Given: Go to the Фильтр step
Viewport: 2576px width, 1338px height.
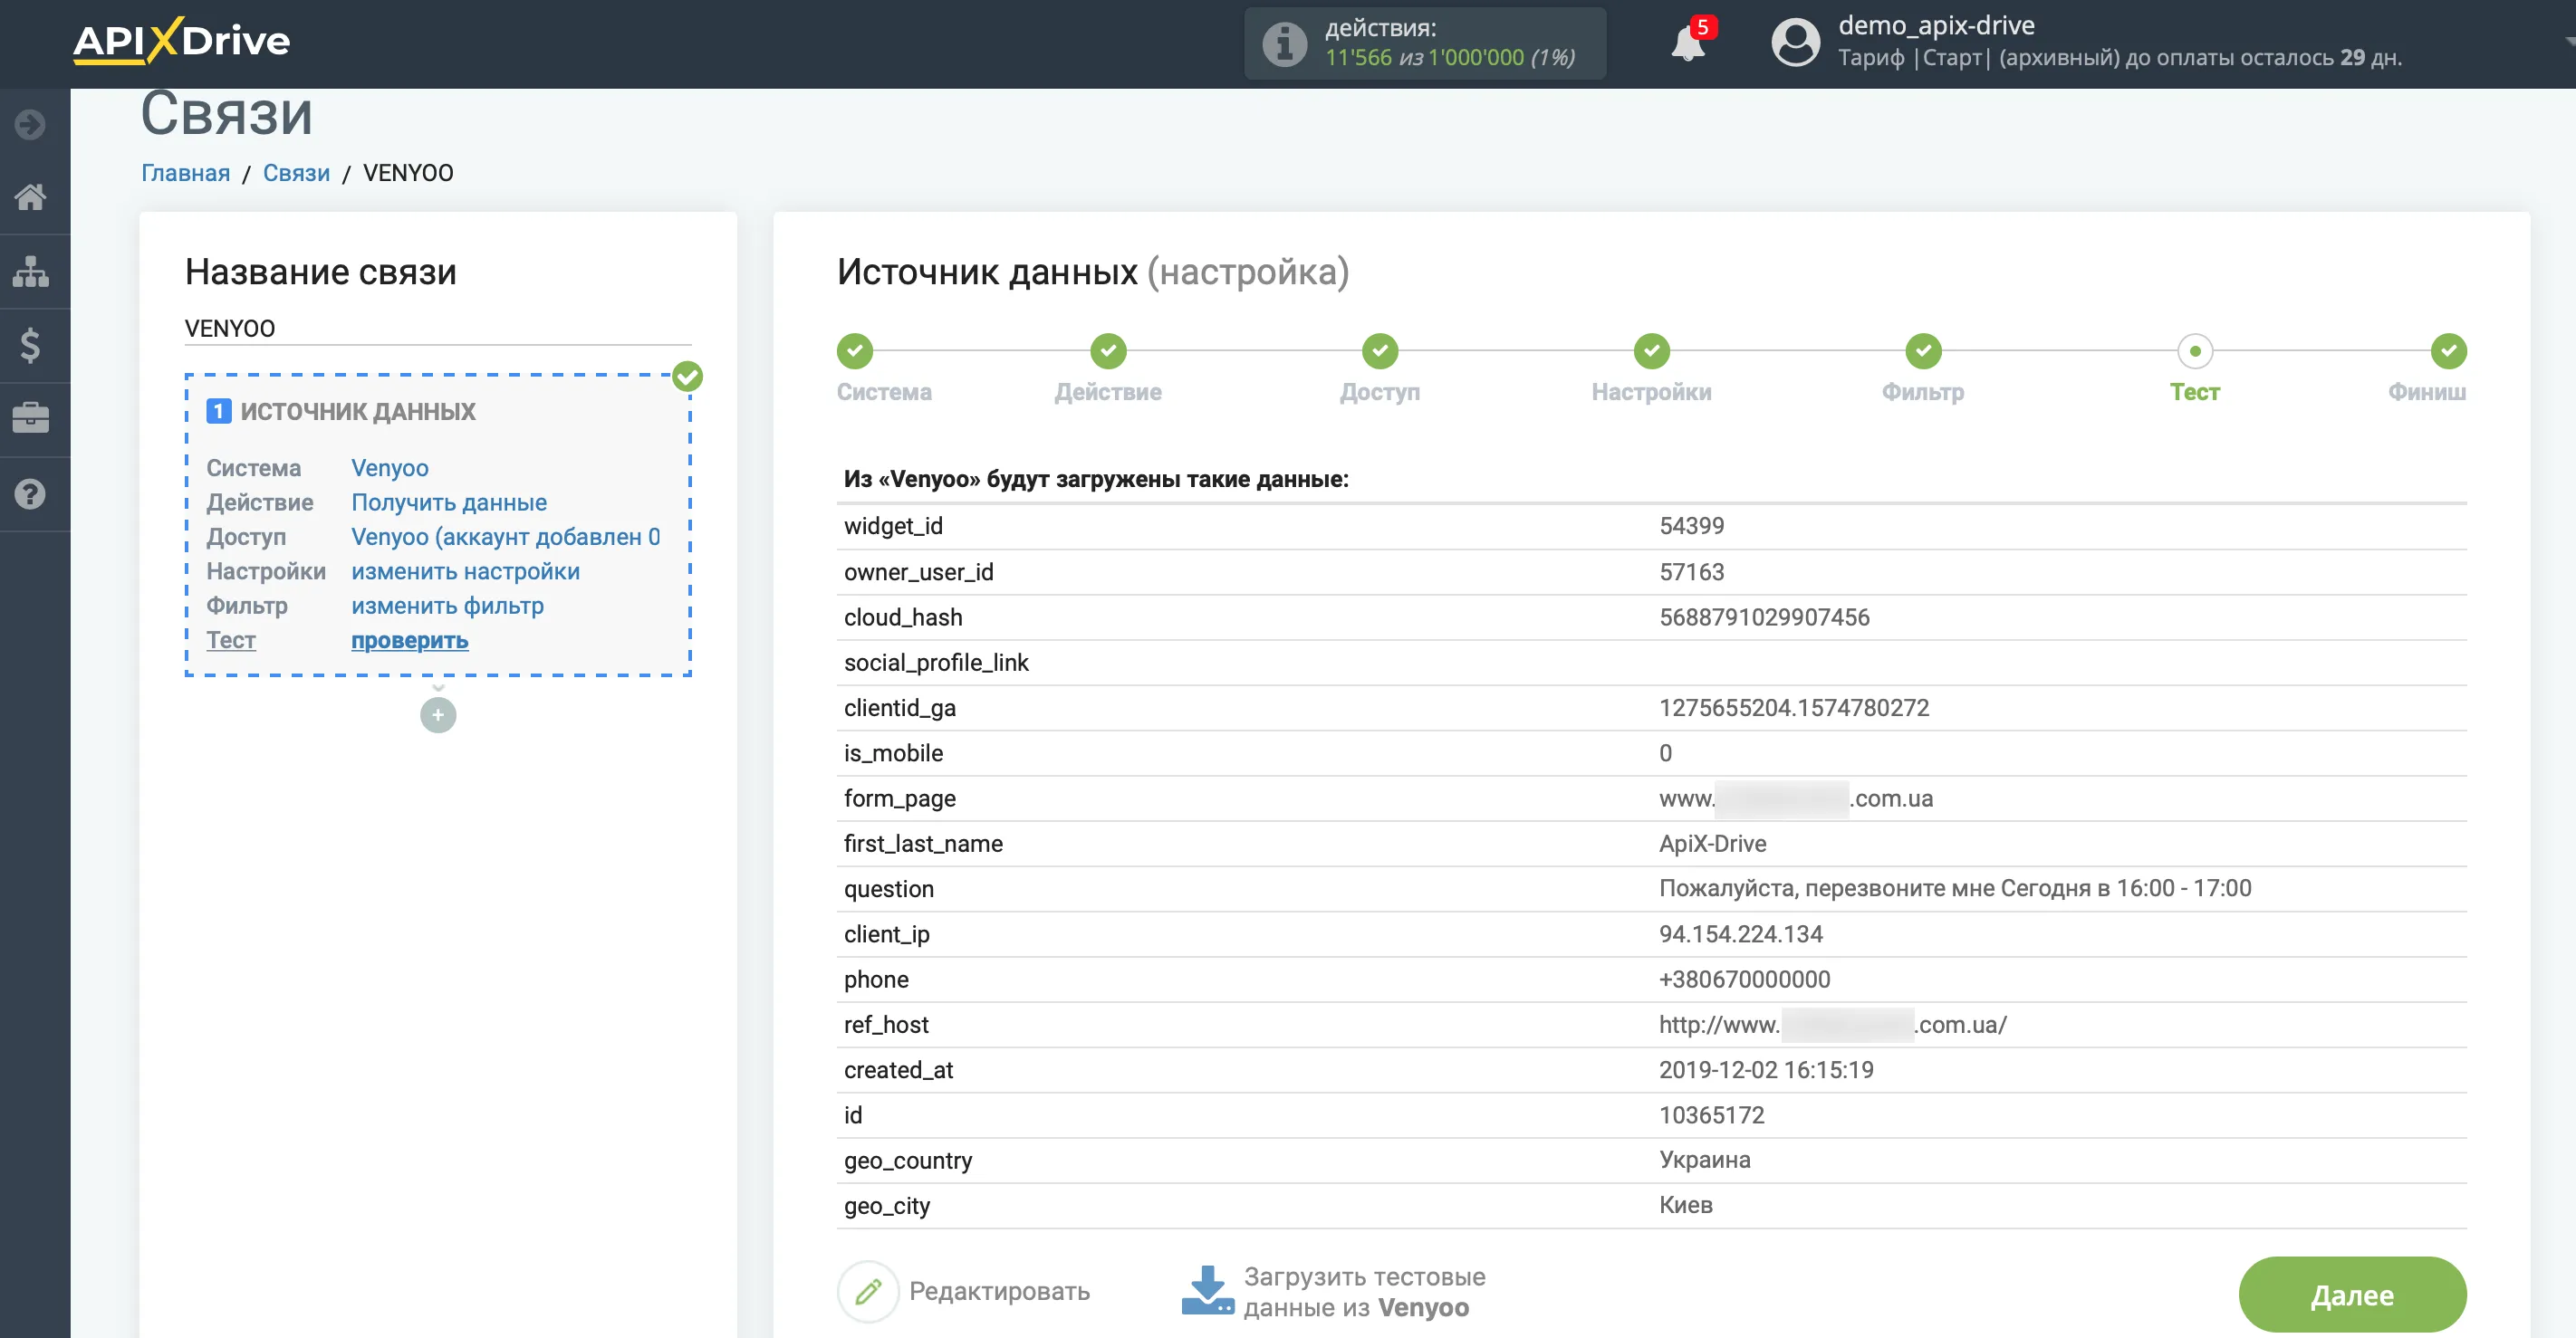Looking at the screenshot, I should point(1923,350).
